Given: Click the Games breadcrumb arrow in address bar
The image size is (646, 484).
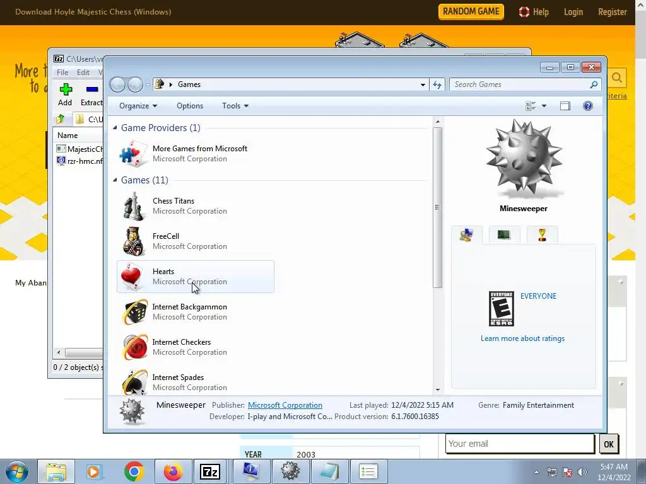Looking at the screenshot, I should pos(170,84).
